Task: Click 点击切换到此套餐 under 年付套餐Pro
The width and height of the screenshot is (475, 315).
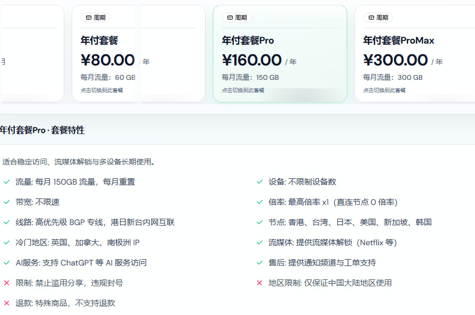Action: pyautogui.click(x=243, y=90)
